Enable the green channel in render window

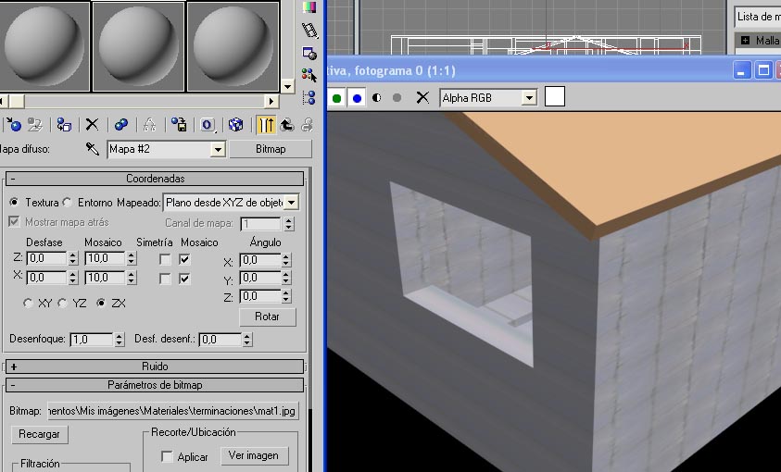pyautogui.click(x=336, y=98)
